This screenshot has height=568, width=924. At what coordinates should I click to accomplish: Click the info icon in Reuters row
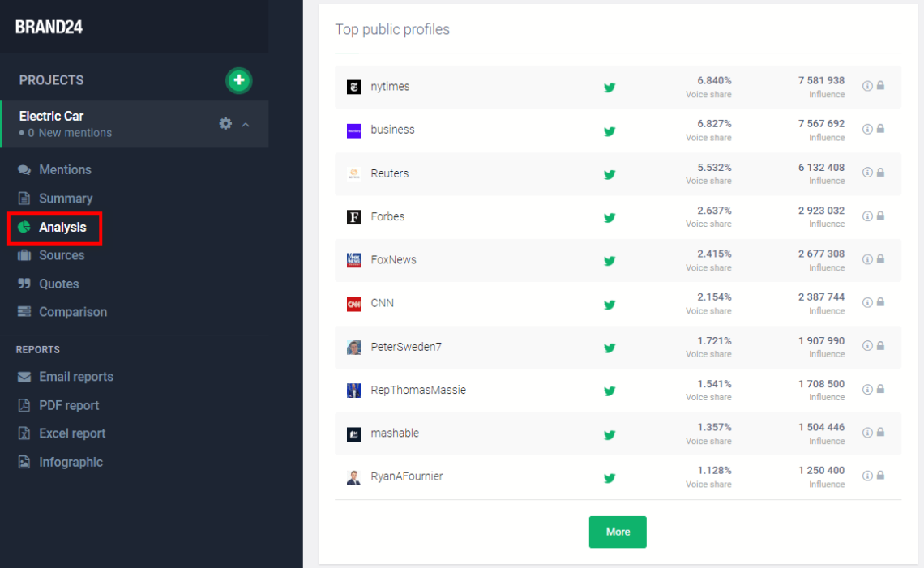point(867,173)
